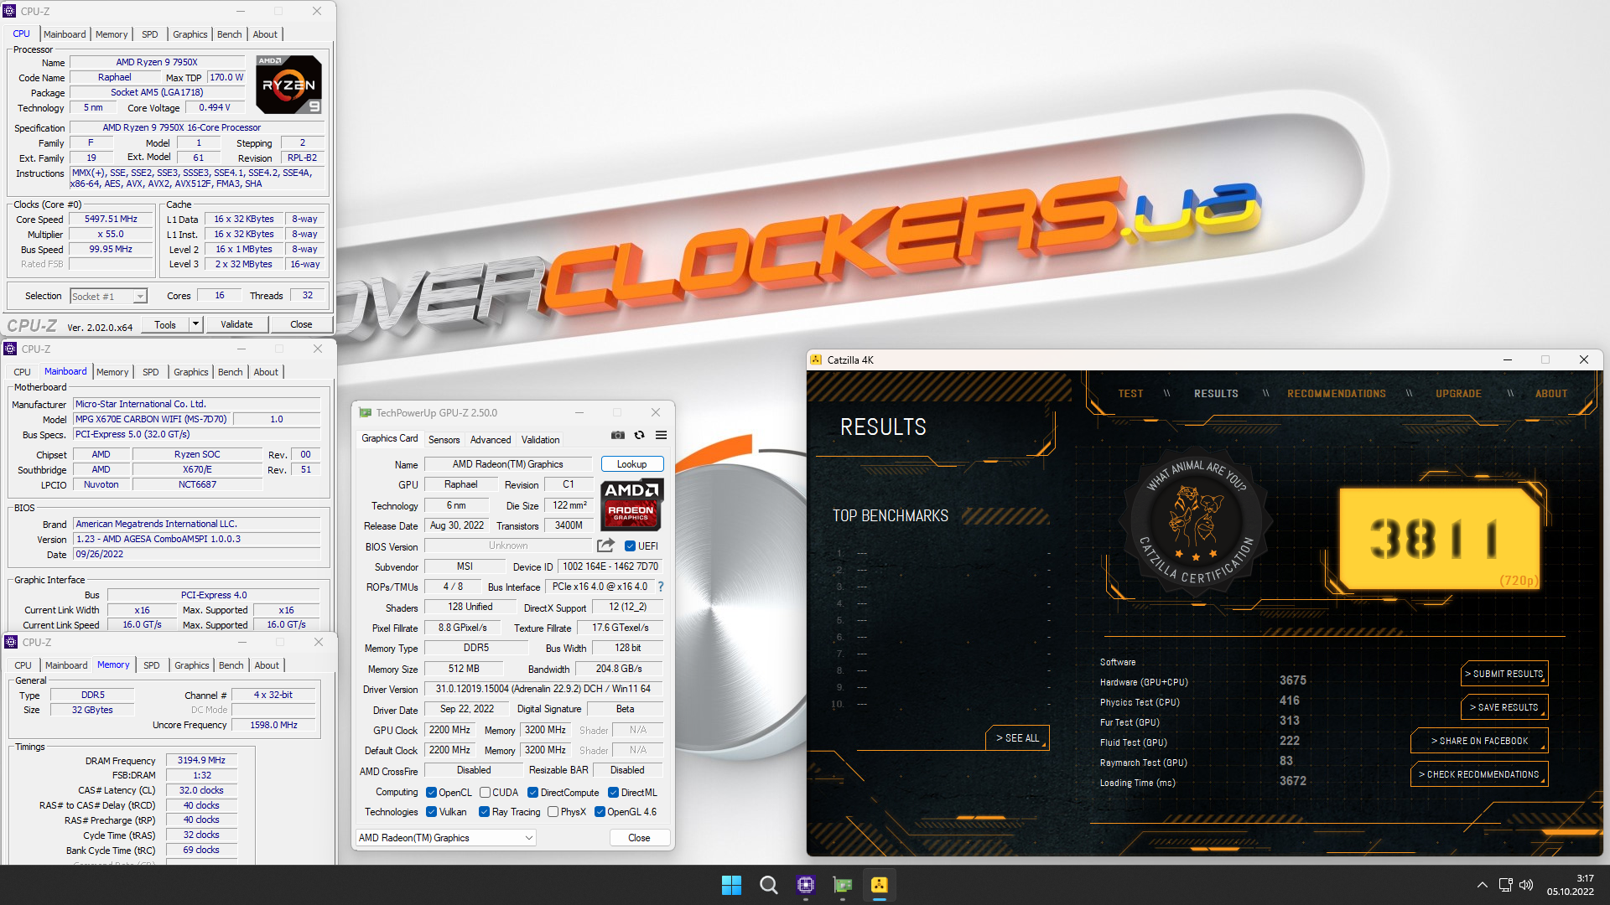This screenshot has width=1610, height=905.
Task: Click the GPU-Z title bar icon
Action: click(x=365, y=412)
